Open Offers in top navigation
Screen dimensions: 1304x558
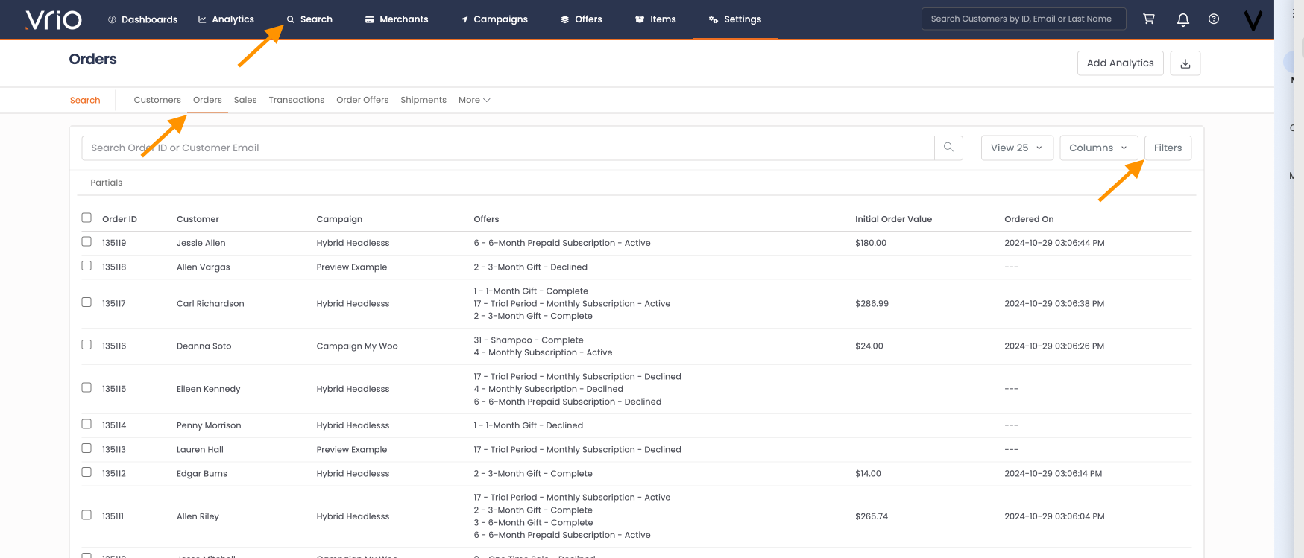[582, 19]
